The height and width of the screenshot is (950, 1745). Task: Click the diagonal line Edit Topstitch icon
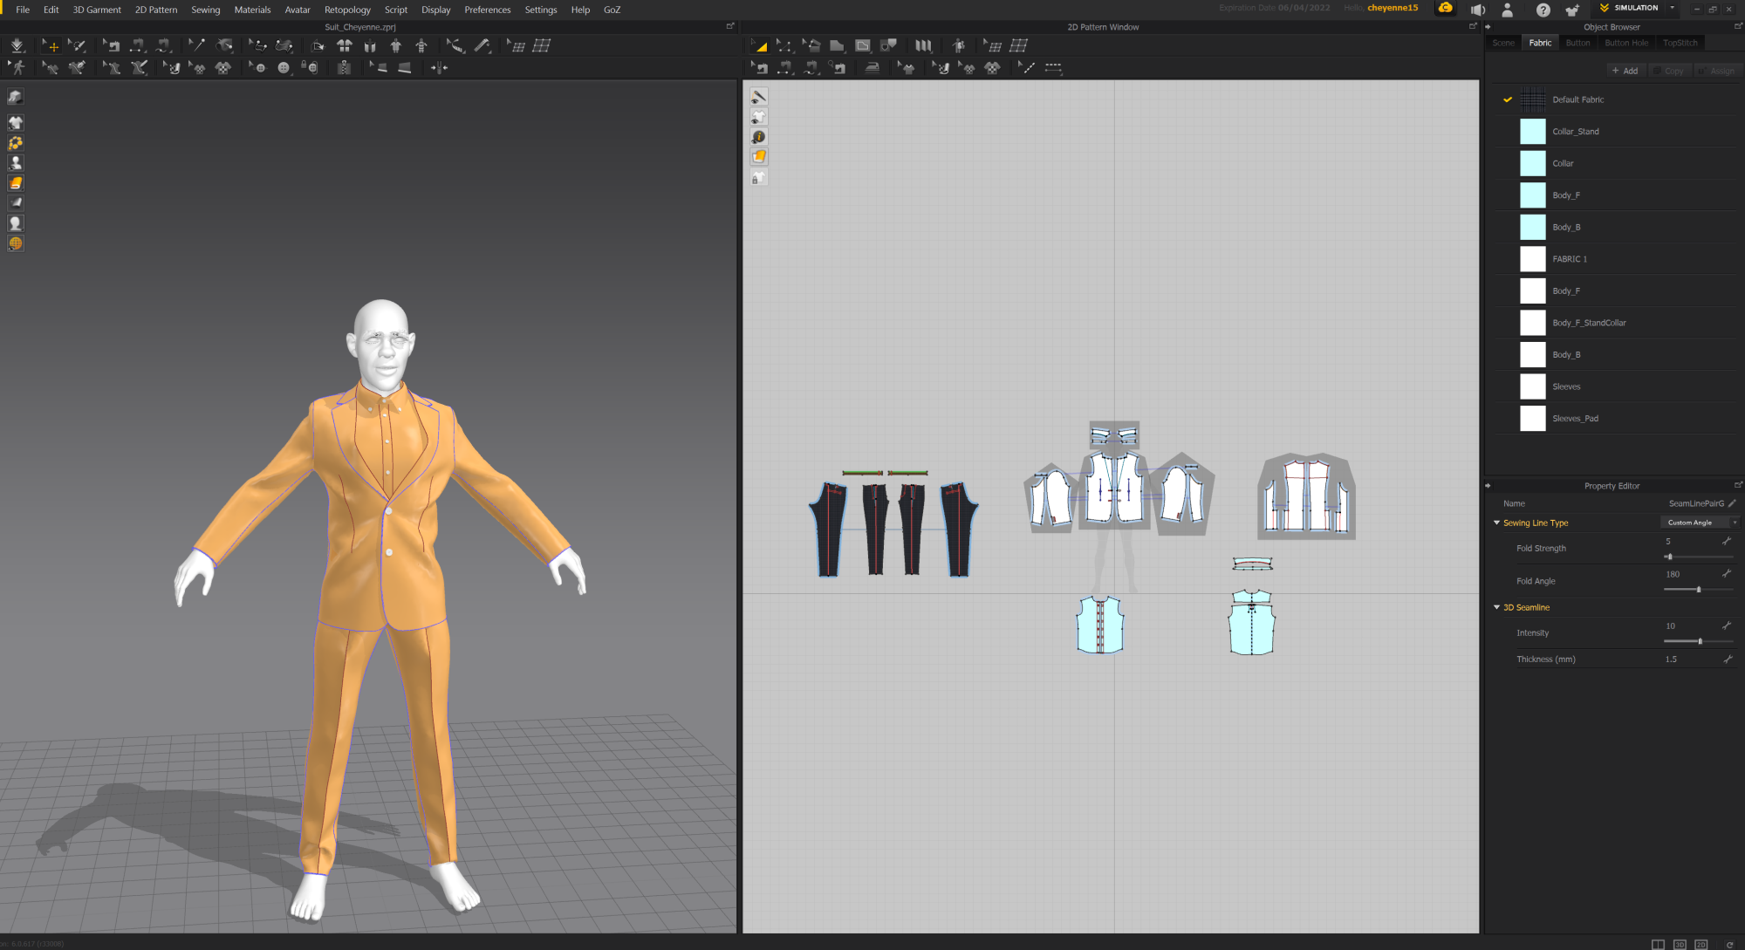pyautogui.click(x=1027, y=67)
